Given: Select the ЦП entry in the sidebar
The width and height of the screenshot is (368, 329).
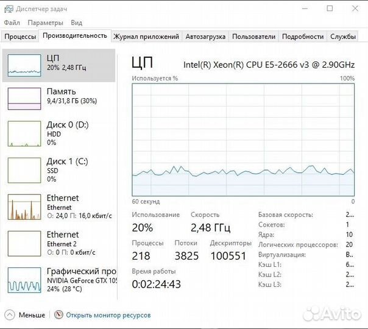Looking at the screenshot, I should coord(58,65).
